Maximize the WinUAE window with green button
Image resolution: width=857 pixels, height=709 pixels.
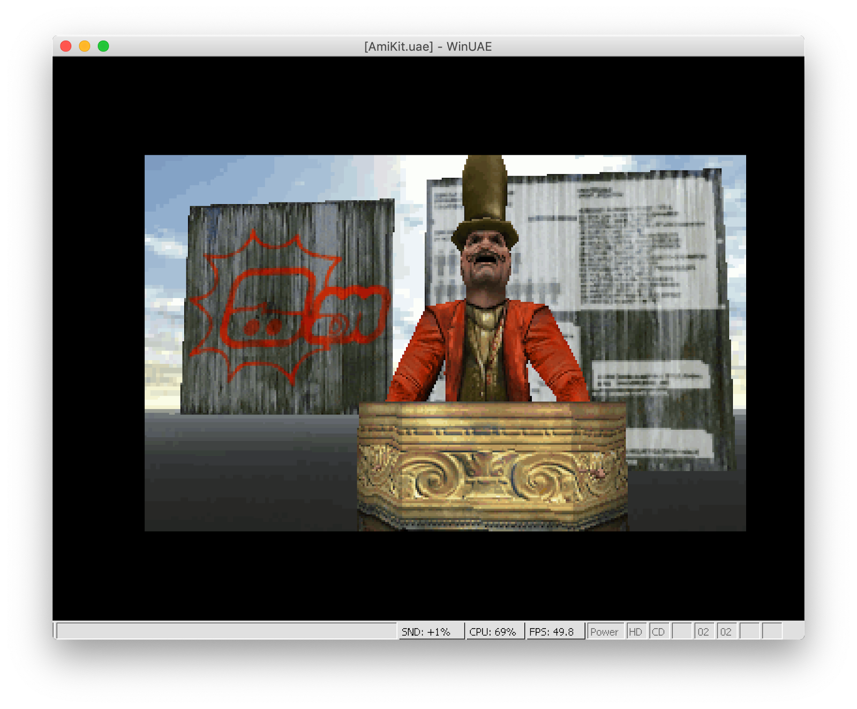point(103,46)
